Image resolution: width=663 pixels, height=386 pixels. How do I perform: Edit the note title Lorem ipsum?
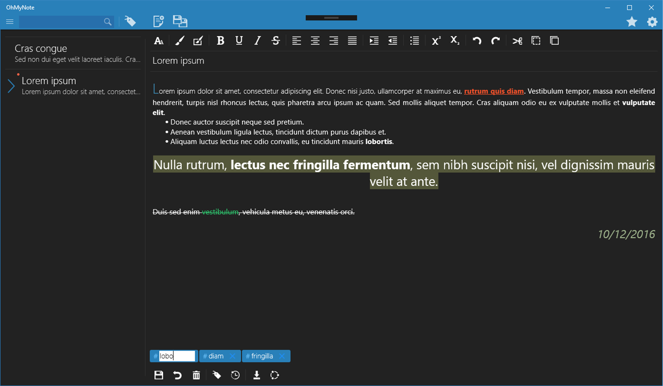[x=405, y=61]
